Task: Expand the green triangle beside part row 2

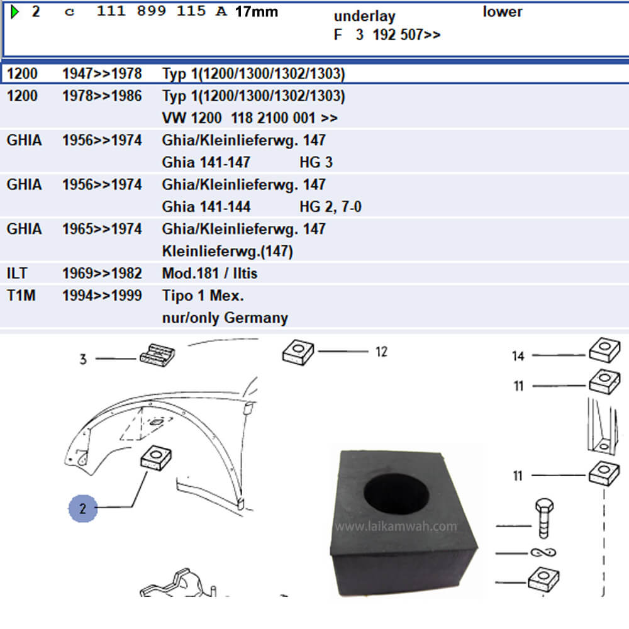Action: pyautogui.click(x=15, y=12)
